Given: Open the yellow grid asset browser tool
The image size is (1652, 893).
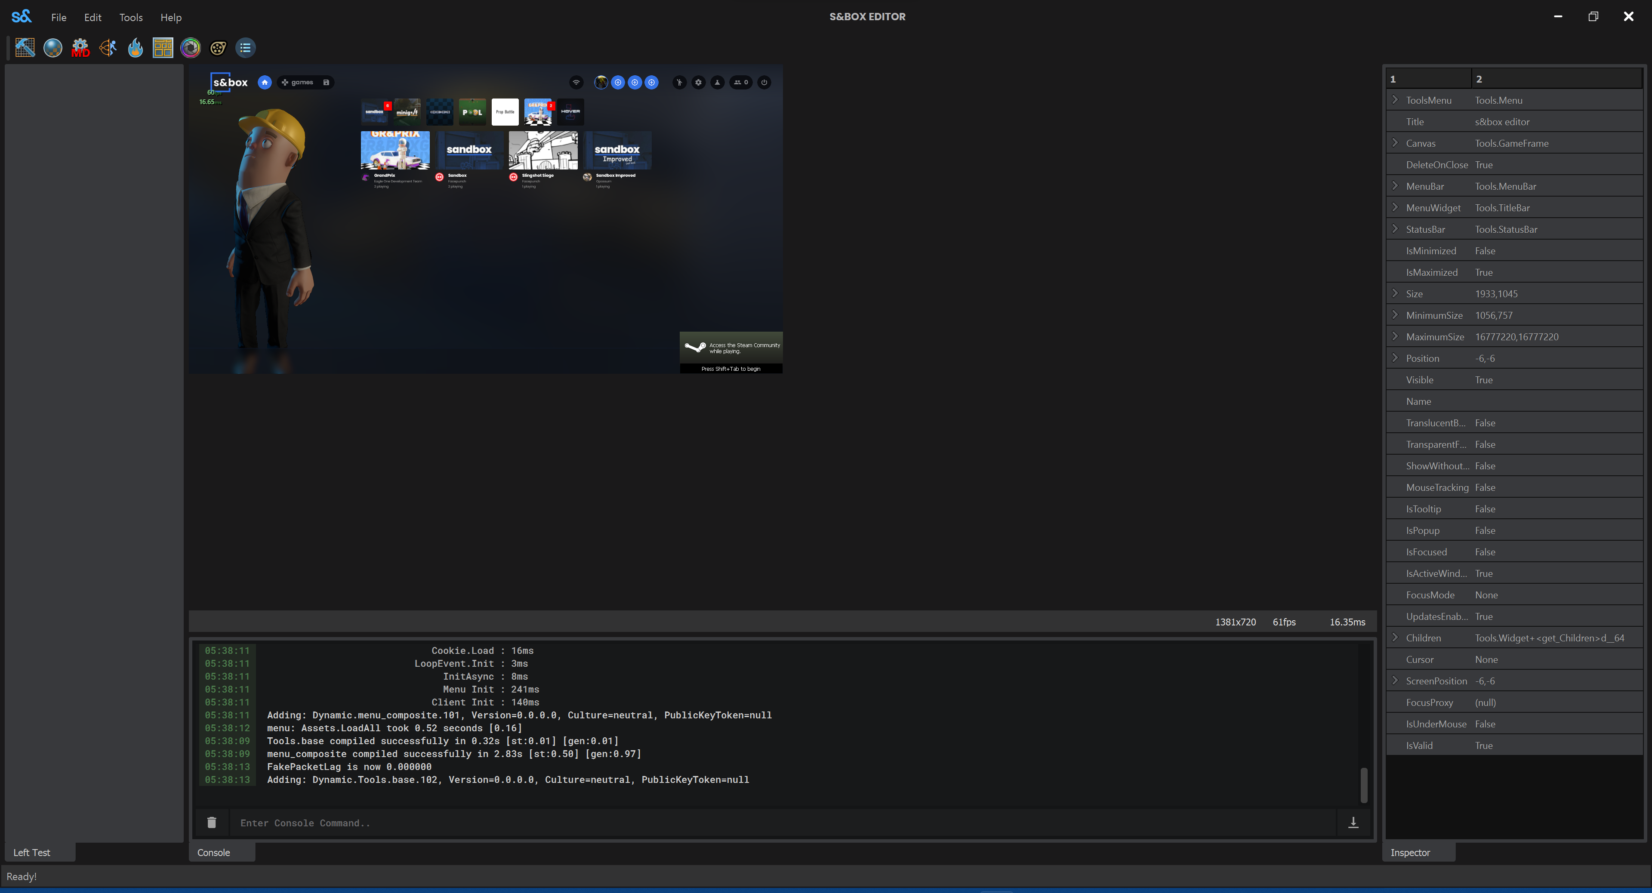Looking at the screenshot, I should (163, 47).
